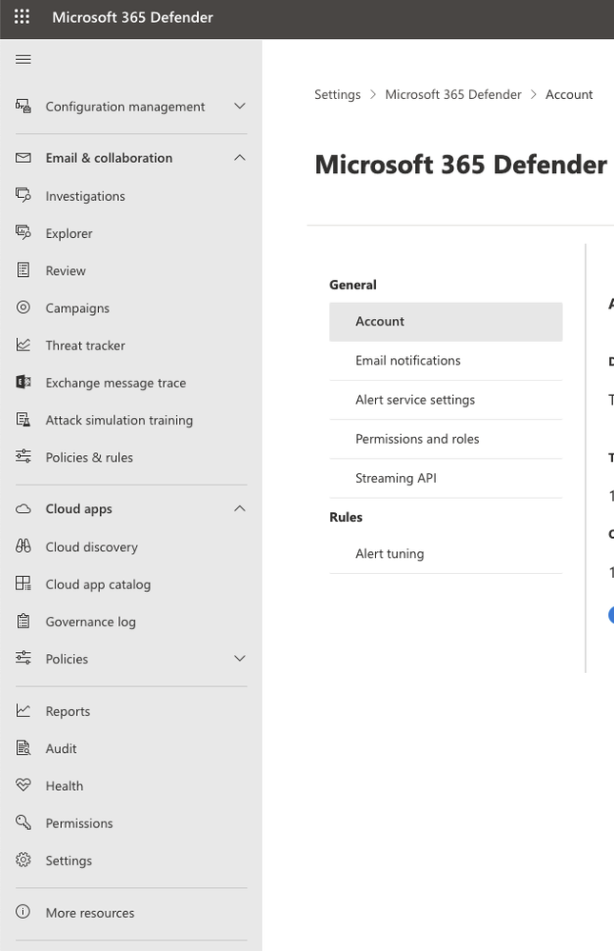The width and height of the screenshot is (614, 951).
Task: Click the Attack simulation training icon
Action: pos(24,420)
